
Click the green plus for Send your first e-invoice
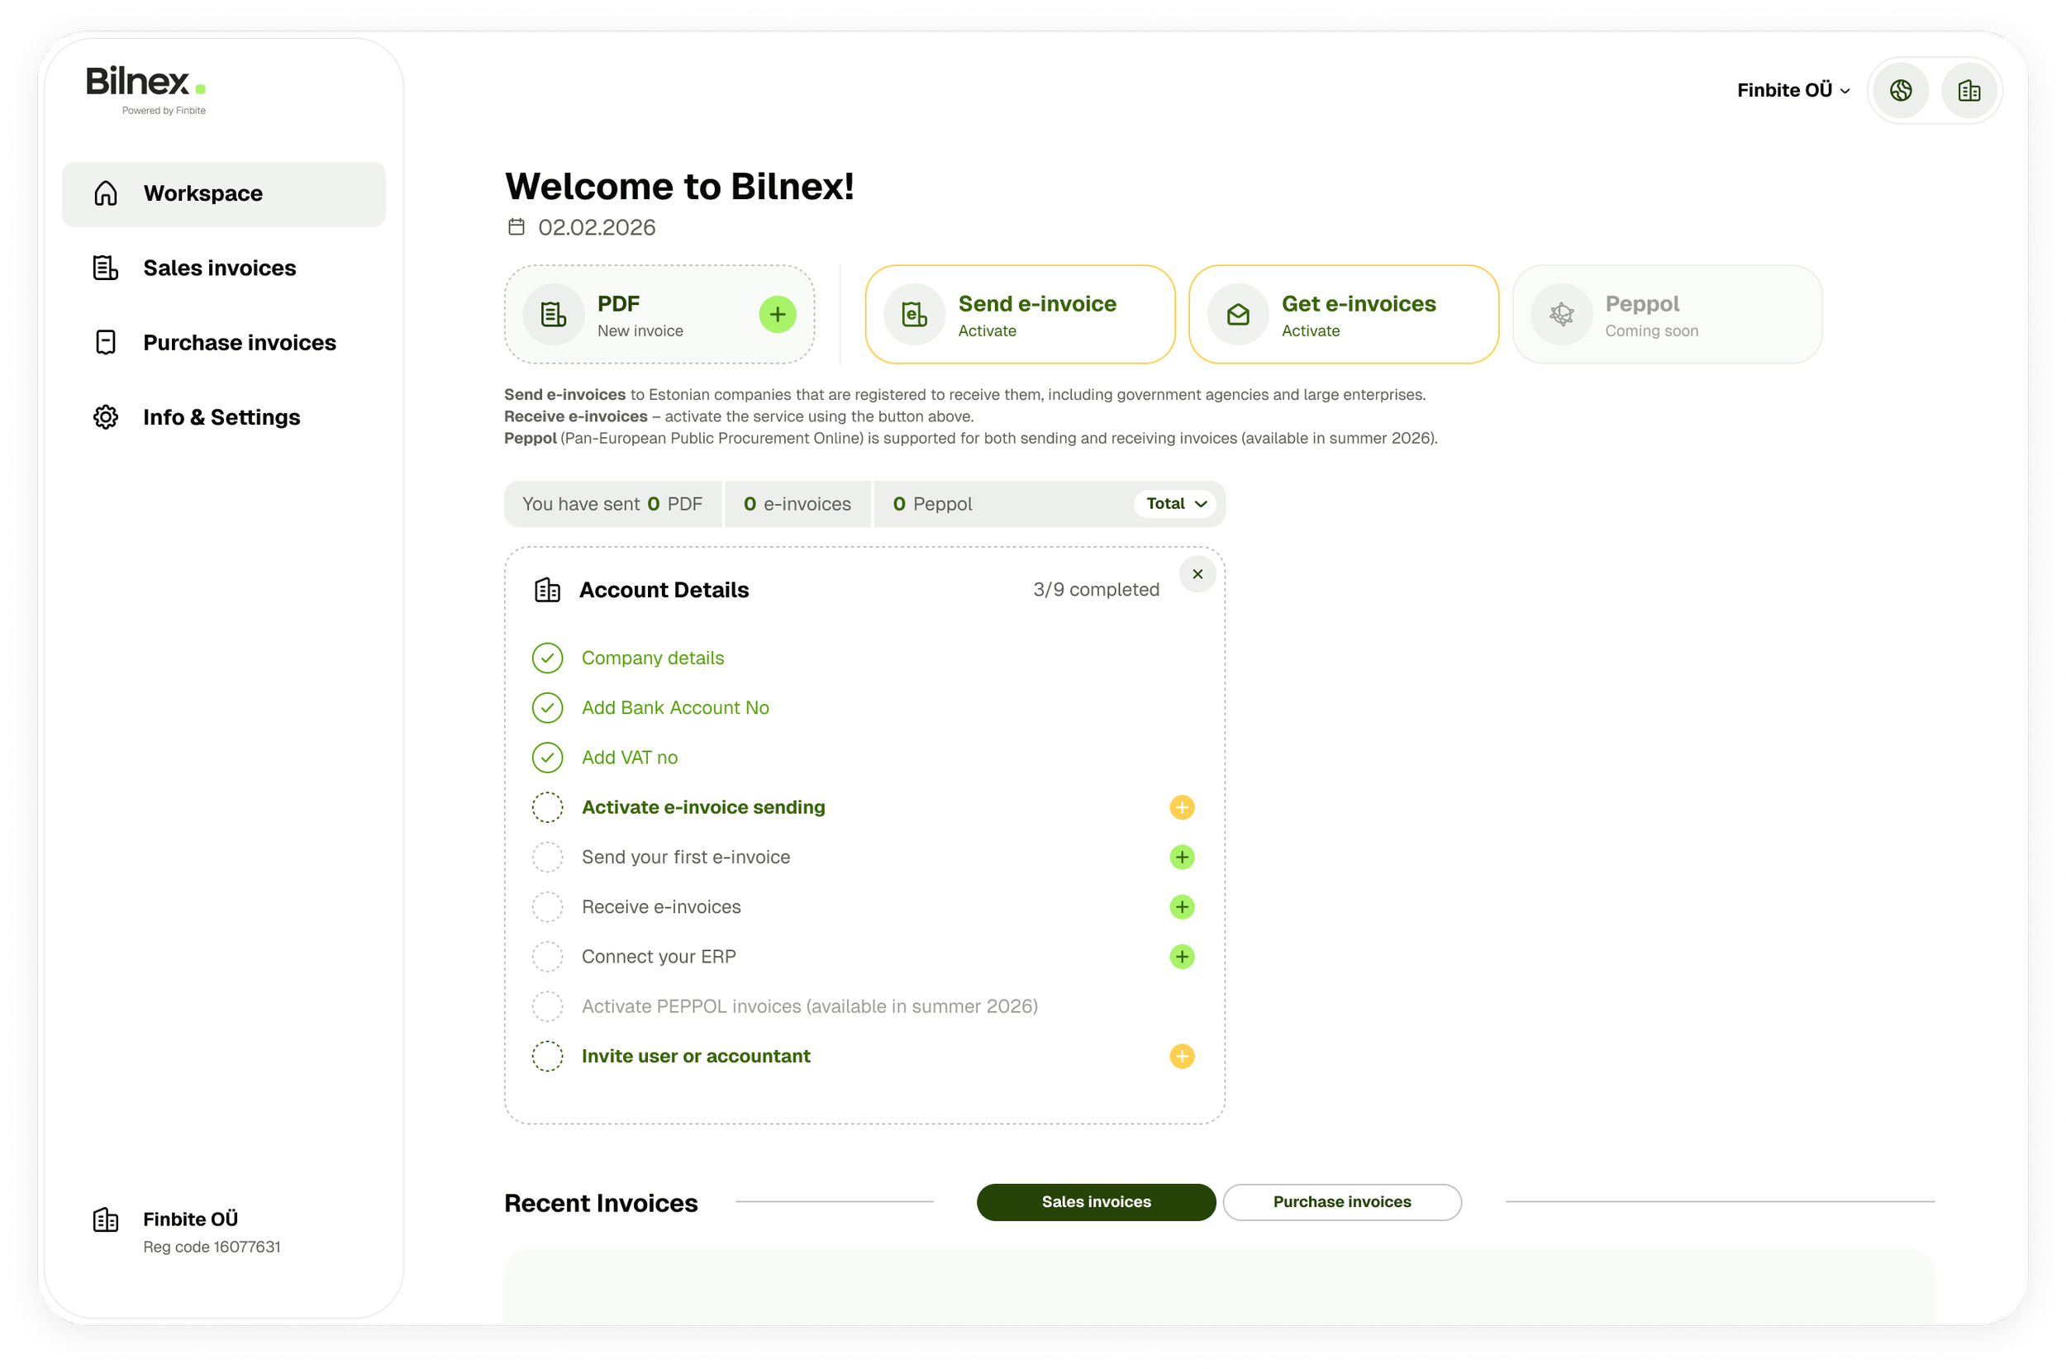coord(1182,858)
